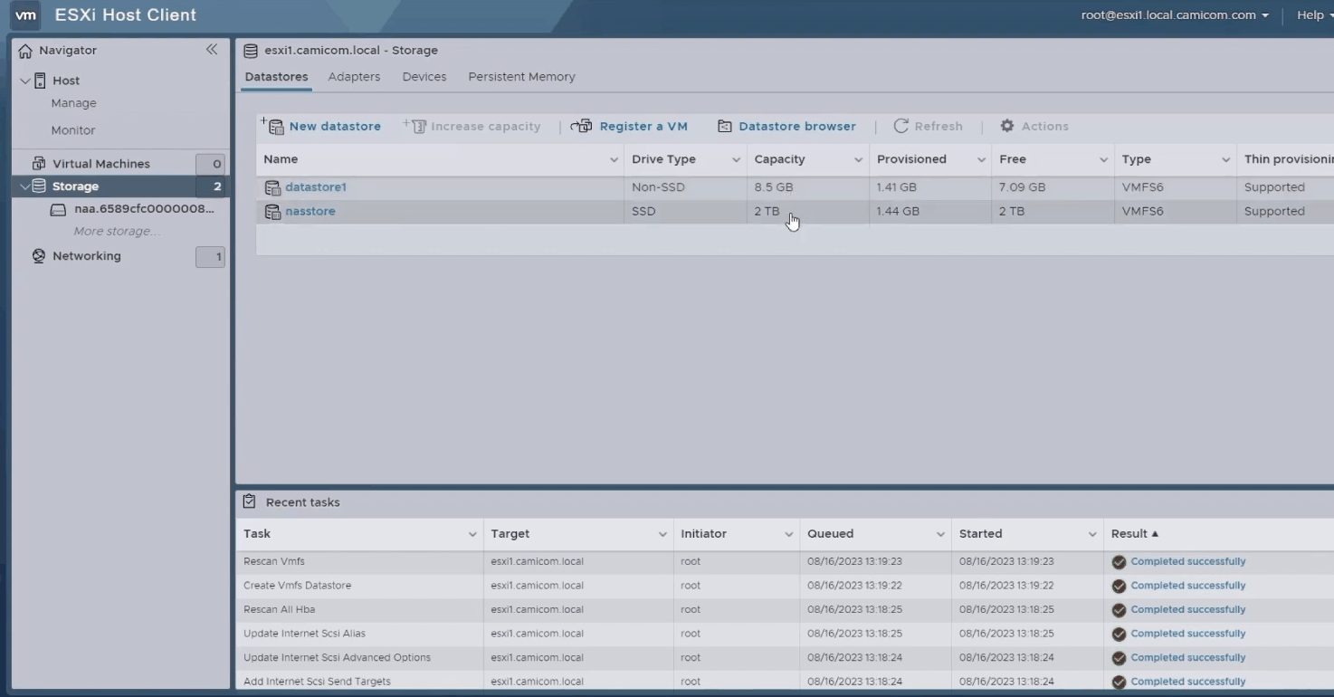Click the Virtual Machines icon in Navigator

[x=39, y=164]
